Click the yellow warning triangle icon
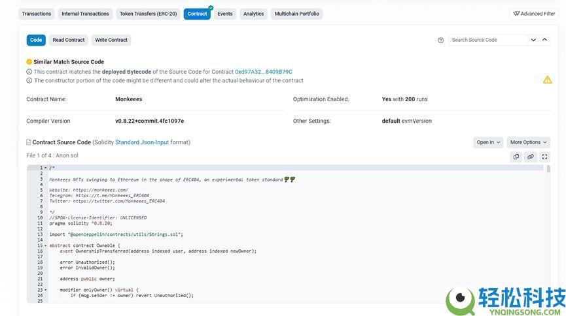This screenshot has width=566, height=316. [547, 80]
